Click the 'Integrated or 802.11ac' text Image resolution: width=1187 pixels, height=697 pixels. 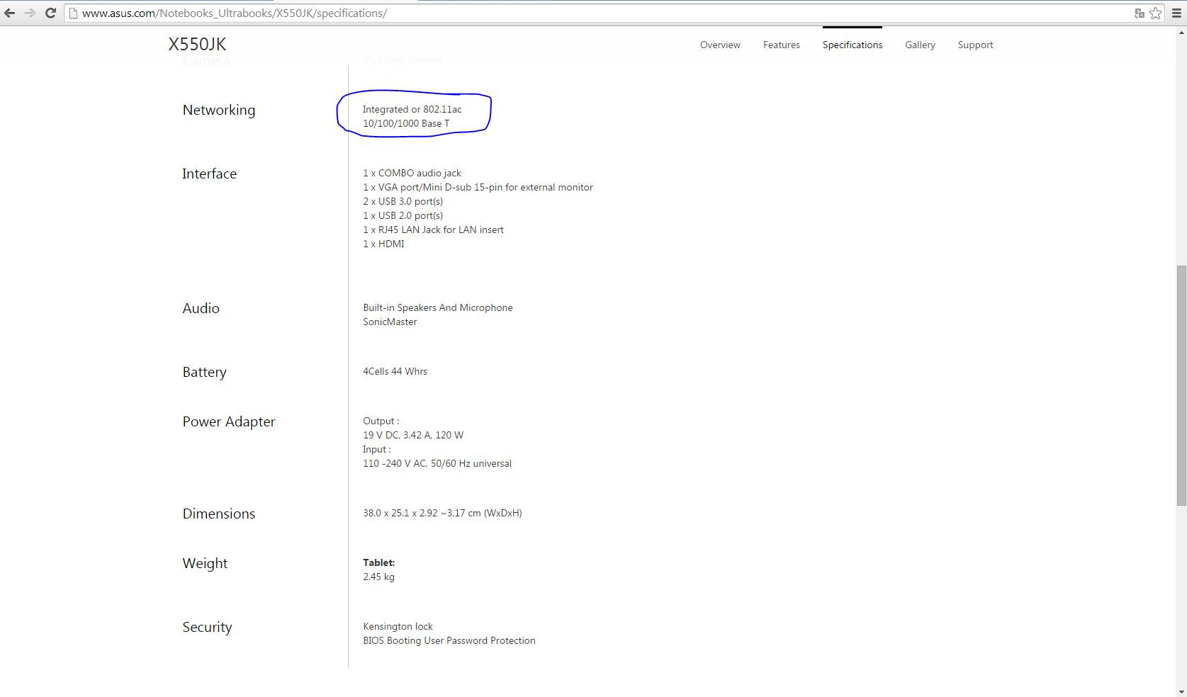tap(412, 109)
